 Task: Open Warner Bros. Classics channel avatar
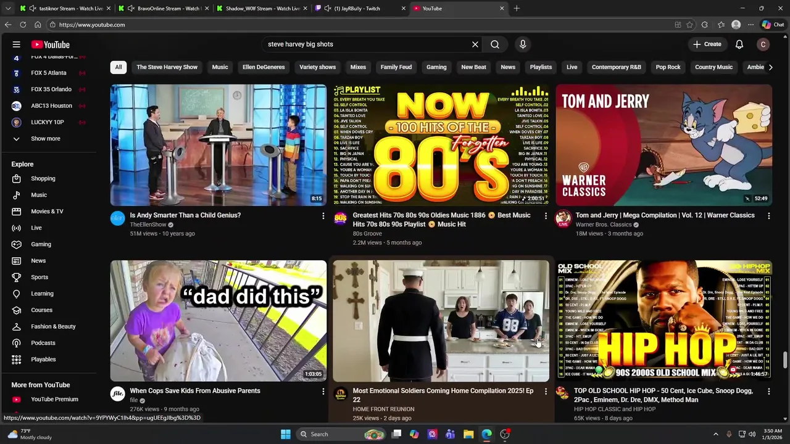pyautogui.click(x=563, y=218)
